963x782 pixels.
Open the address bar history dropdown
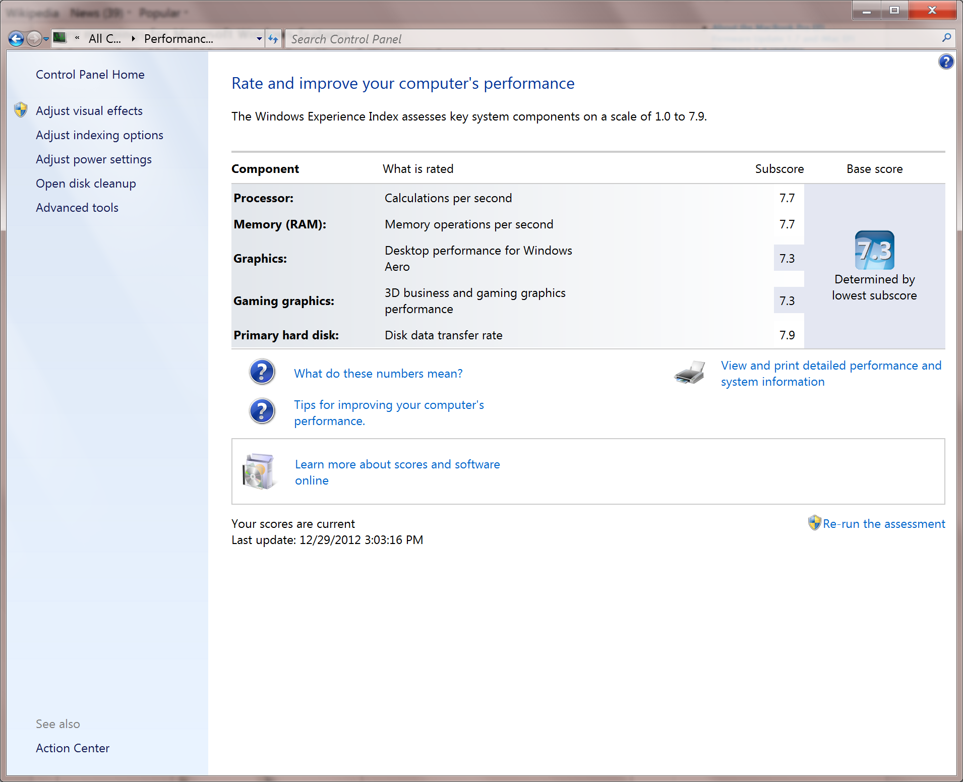click(x=259, y=39)
